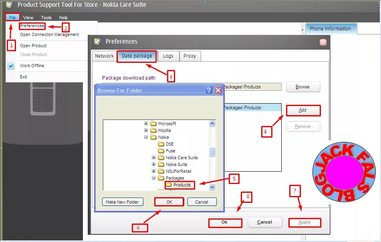Click the Package download path field

pos(253,87)
